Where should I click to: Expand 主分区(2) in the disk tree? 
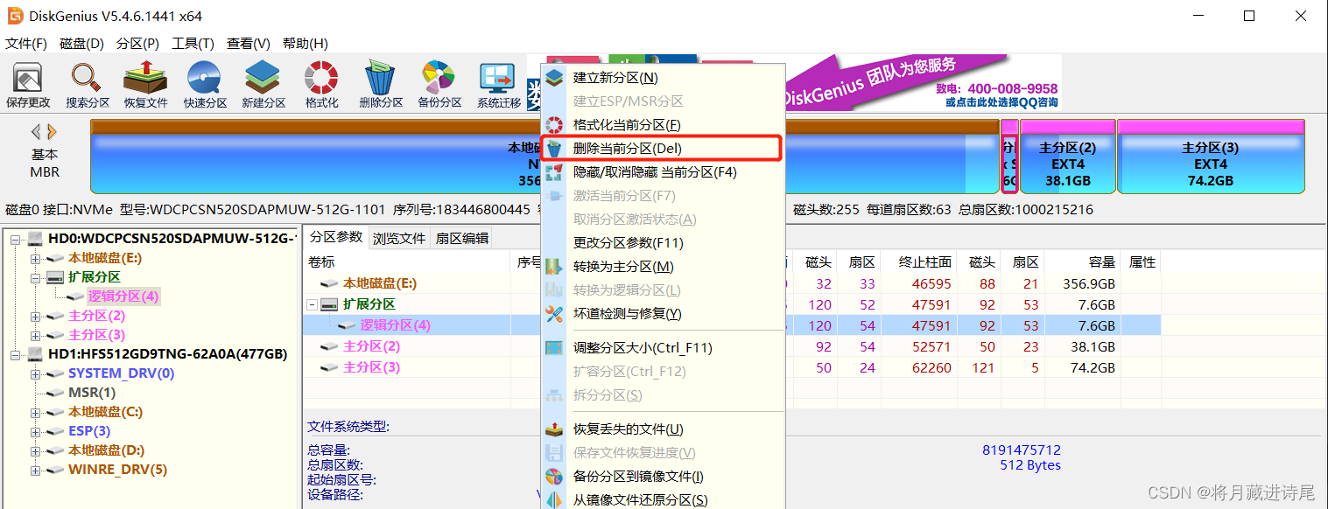(35, 316)
